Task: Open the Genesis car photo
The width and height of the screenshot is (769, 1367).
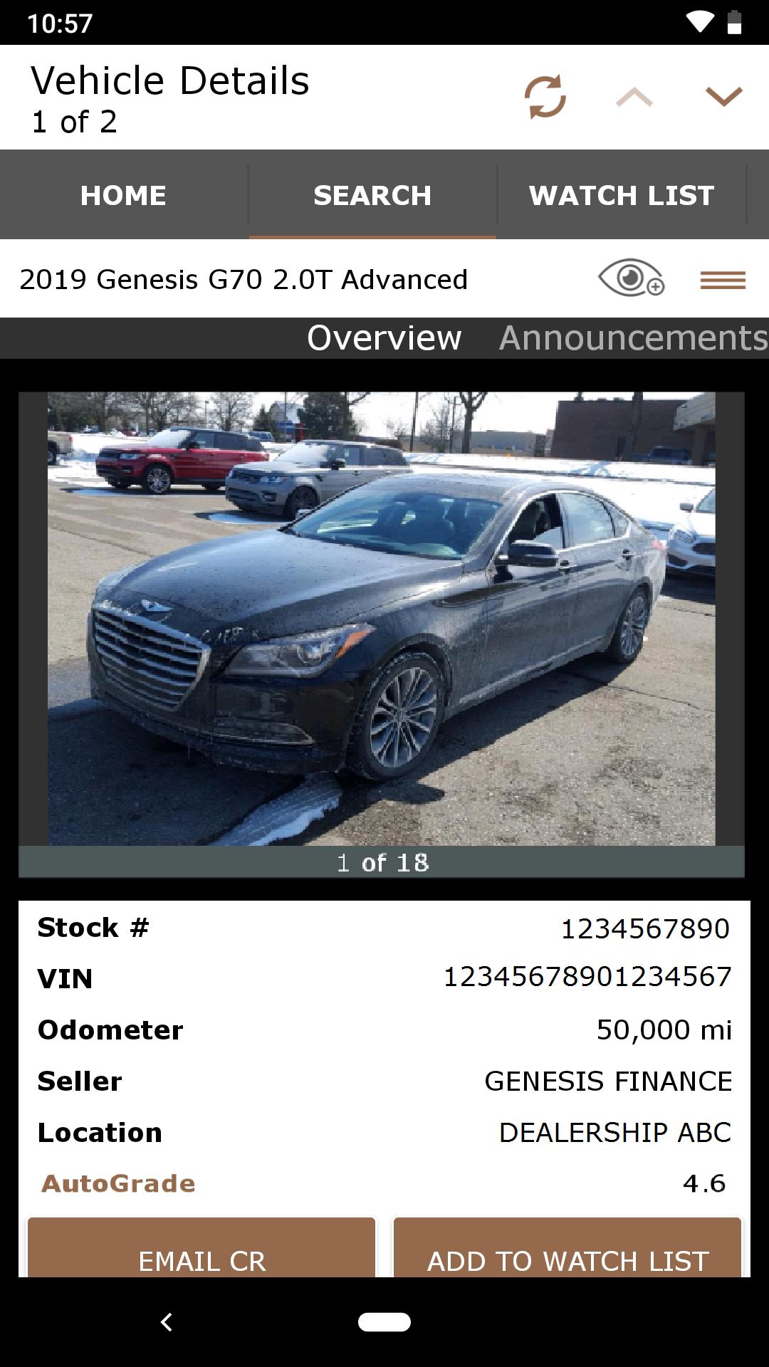Action: 382,618
